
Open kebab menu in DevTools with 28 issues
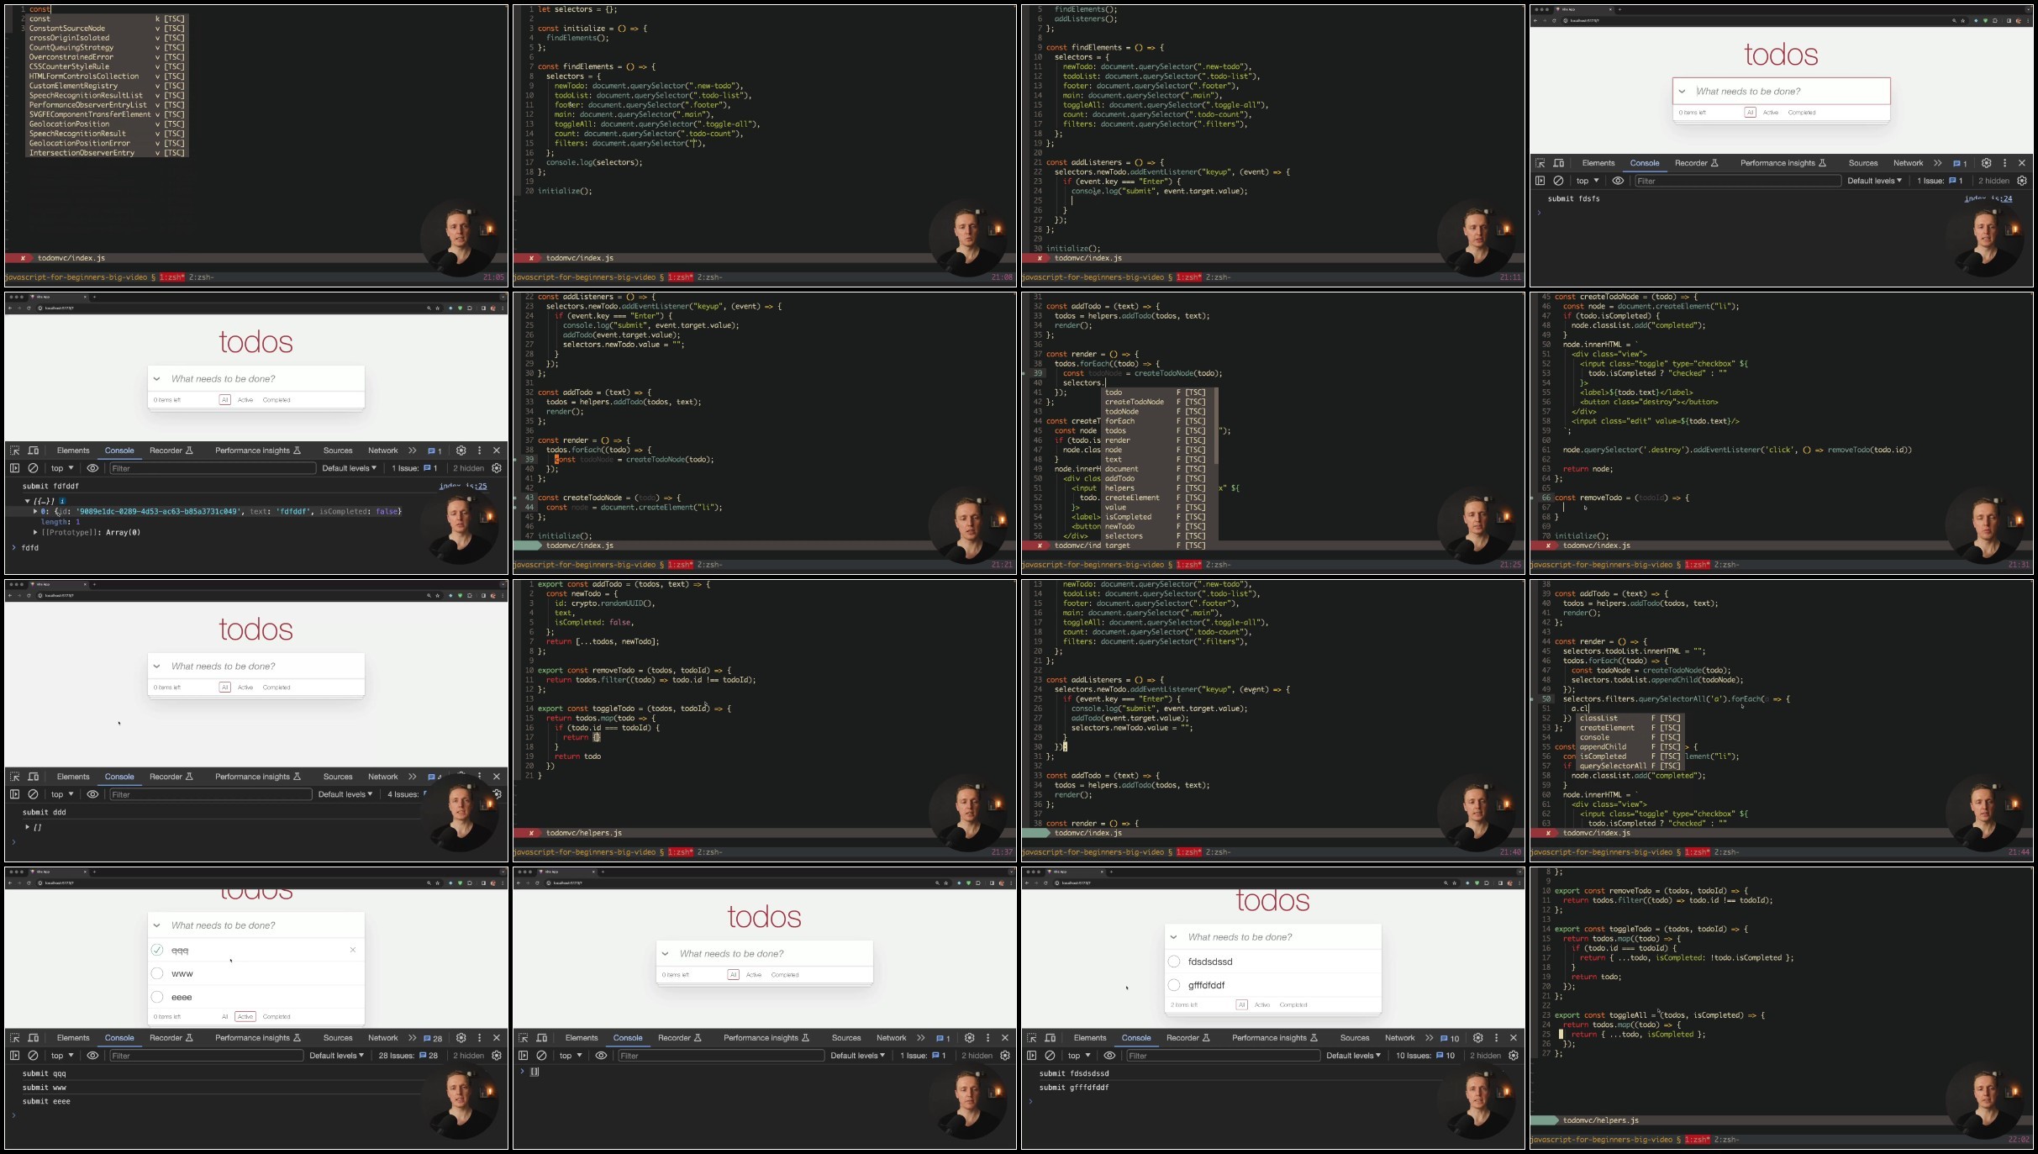click(479, 1038)
